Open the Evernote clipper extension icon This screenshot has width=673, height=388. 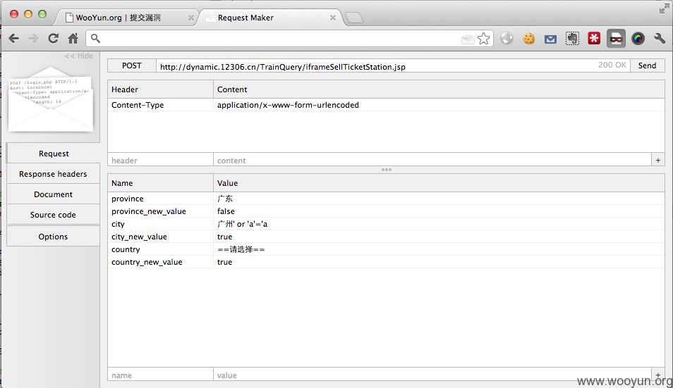[x=572, y=39]
